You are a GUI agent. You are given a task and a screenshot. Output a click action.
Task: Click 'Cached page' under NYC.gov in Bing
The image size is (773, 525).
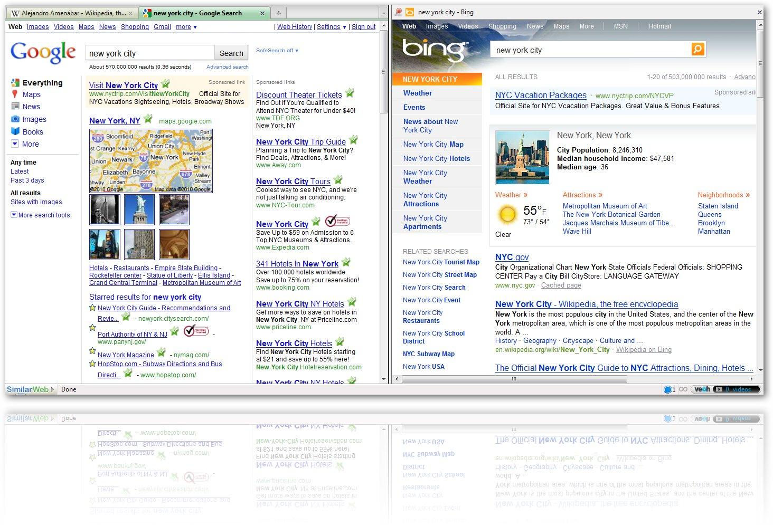[561, 285]
